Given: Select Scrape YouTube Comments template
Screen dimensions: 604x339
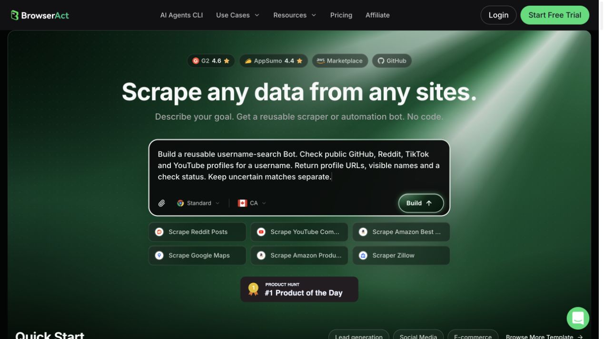Looking at the screenshot, I should click(299, 232).
